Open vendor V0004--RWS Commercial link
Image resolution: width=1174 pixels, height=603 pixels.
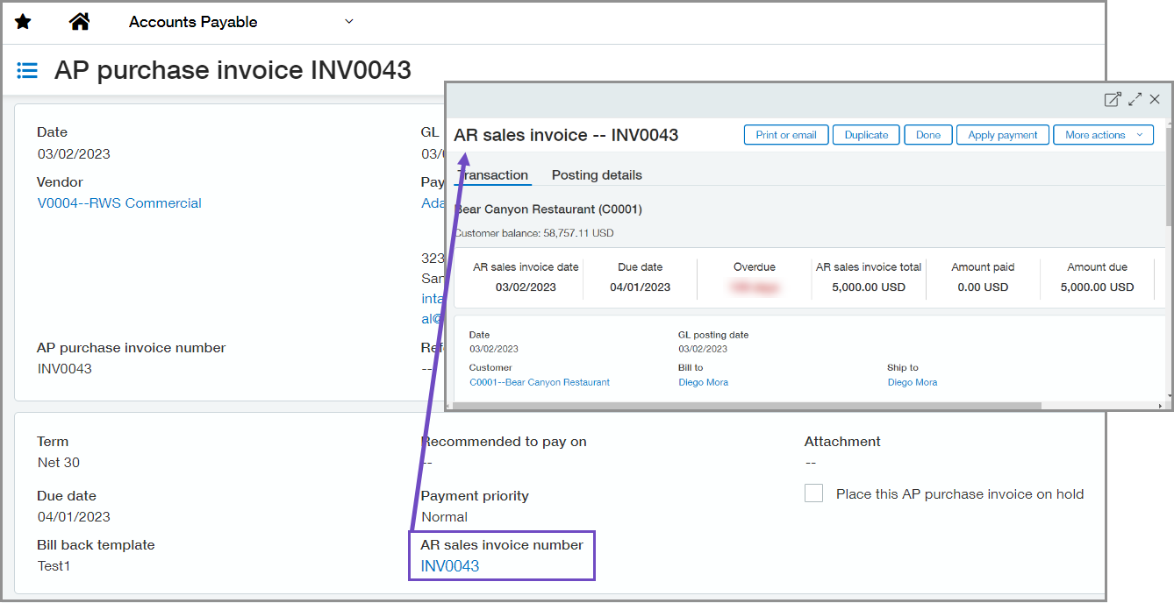[x=119, y=203]
